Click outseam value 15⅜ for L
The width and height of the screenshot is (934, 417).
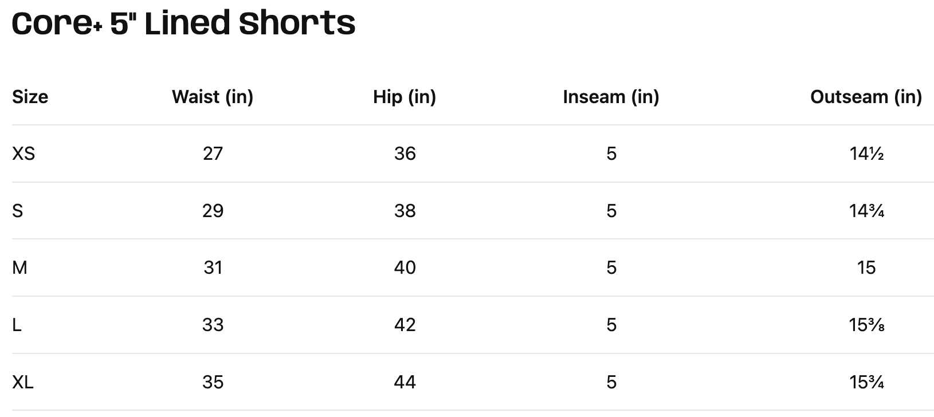coord(866,325)
